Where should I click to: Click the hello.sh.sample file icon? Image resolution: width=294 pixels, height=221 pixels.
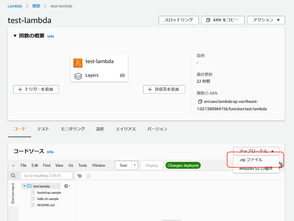coord(33,199)
